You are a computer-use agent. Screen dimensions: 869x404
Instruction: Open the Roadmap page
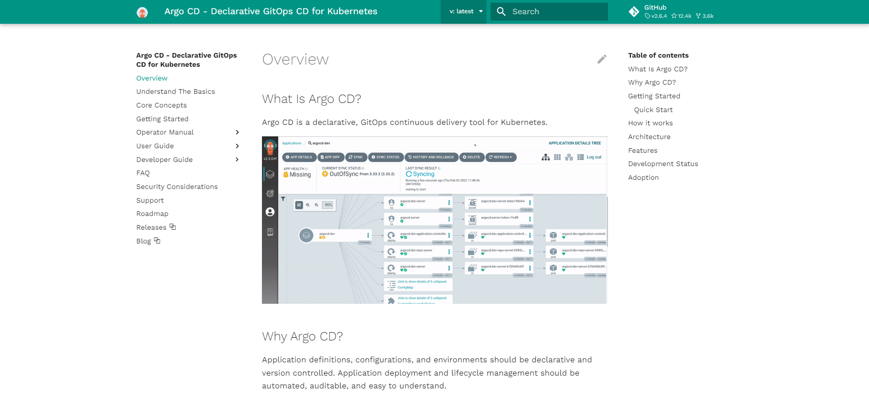152,214
